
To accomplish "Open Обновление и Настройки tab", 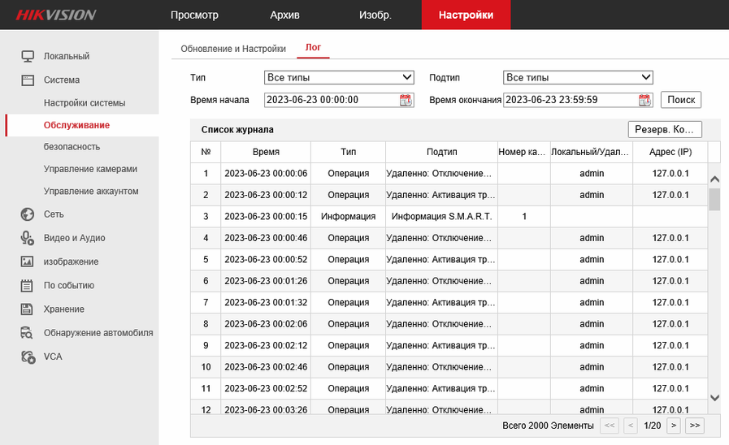I will pyautogui.click(x=233, y=49).
